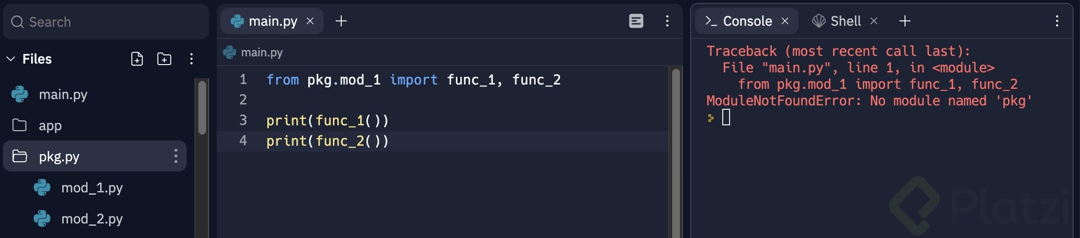Collapse the pkg.py folder
This screenshot has width=1080, height=238.
19,156
